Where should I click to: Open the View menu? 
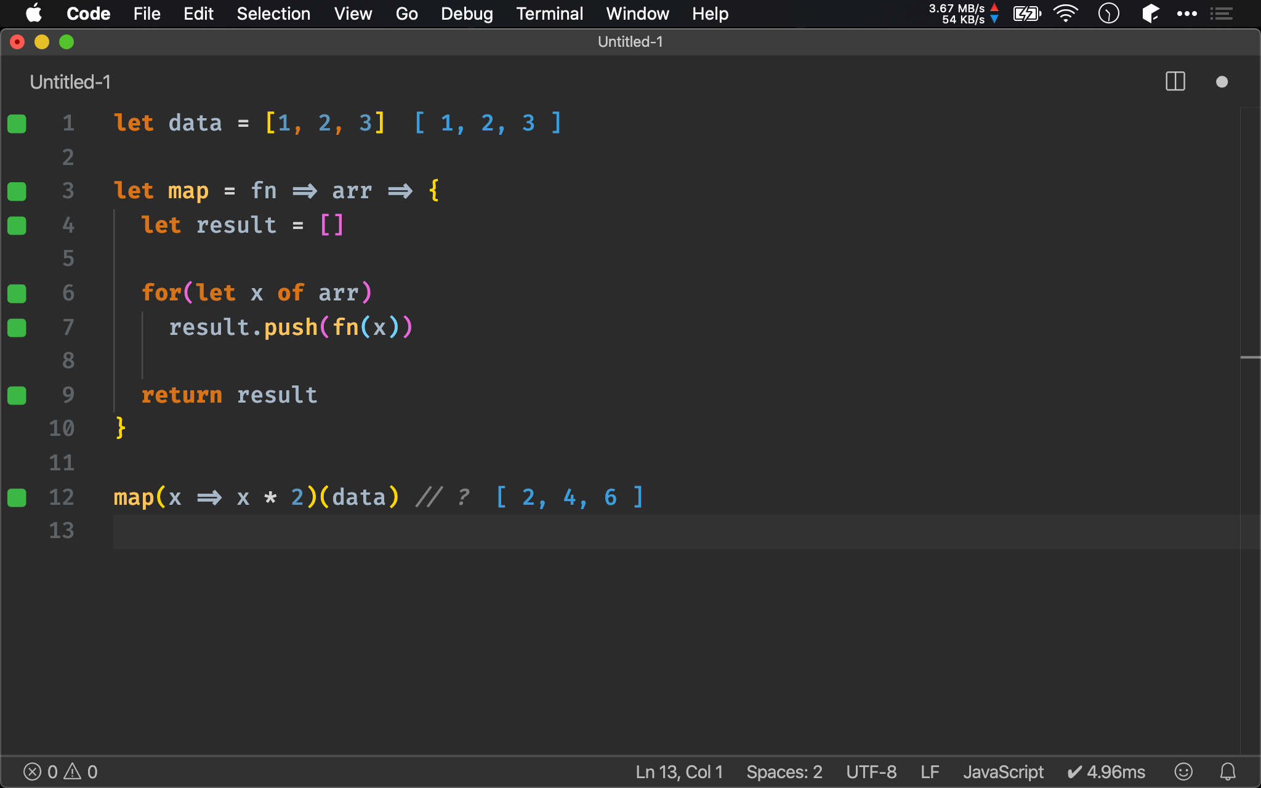353,14
